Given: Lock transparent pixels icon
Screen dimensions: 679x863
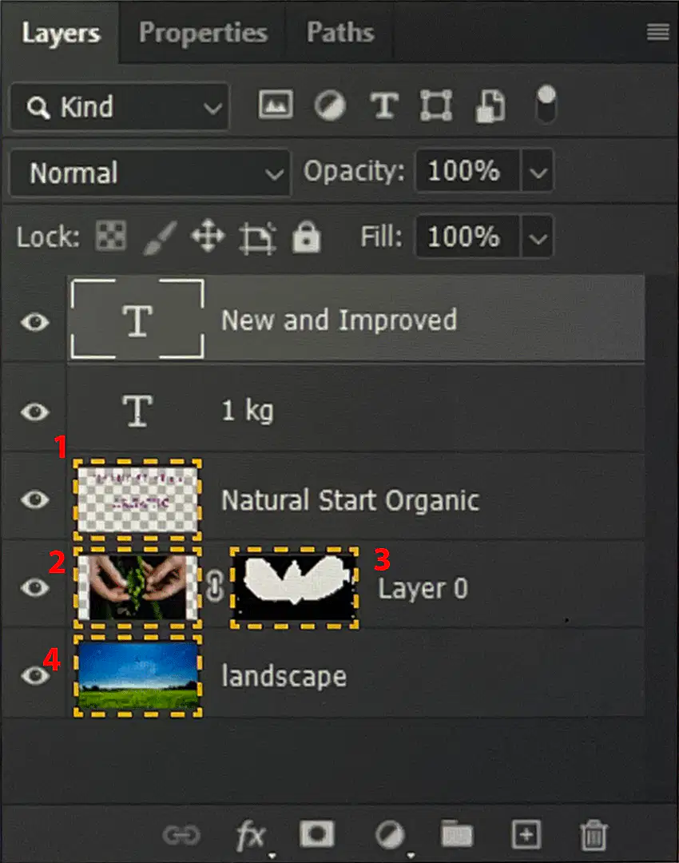Looking at the screenshot, I should [x=111, y=237].
